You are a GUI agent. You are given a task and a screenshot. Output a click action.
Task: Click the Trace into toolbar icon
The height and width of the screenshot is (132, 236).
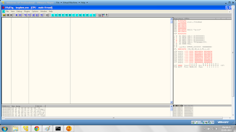[34, 15]
